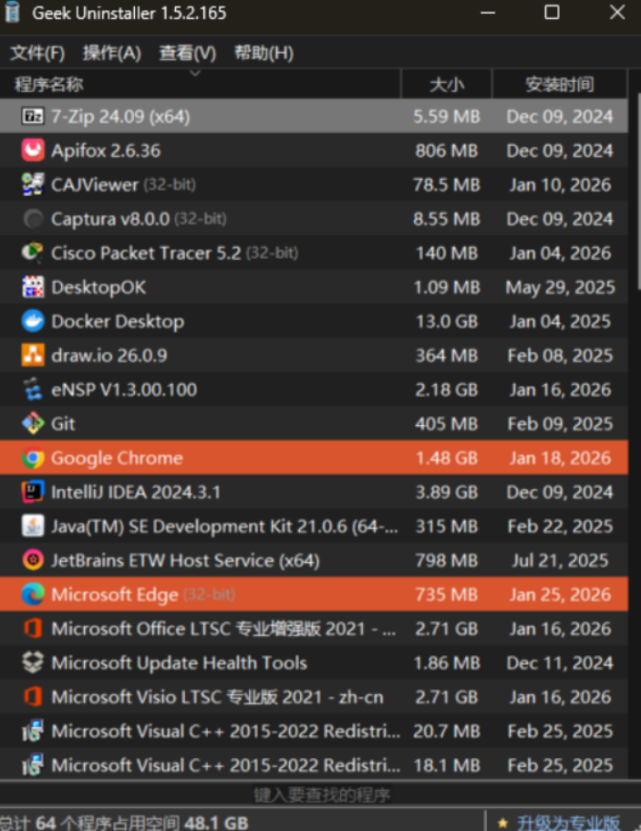Select the Microsoft Edge icon
The image size is (641, 831).
(33, 595)
